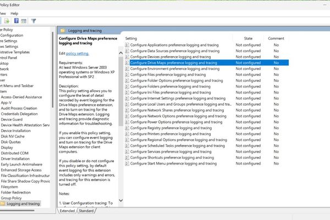
Task: Select 'Configure Services preference logging and tracing' text
Action: [170, 152]
